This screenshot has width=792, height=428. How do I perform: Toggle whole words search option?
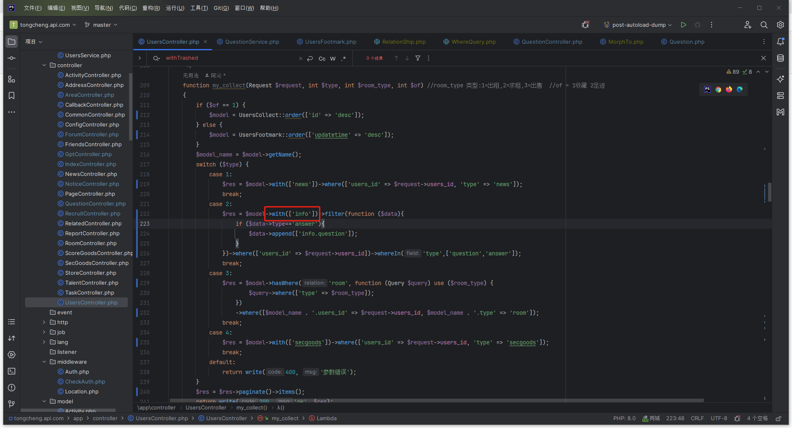333,58
